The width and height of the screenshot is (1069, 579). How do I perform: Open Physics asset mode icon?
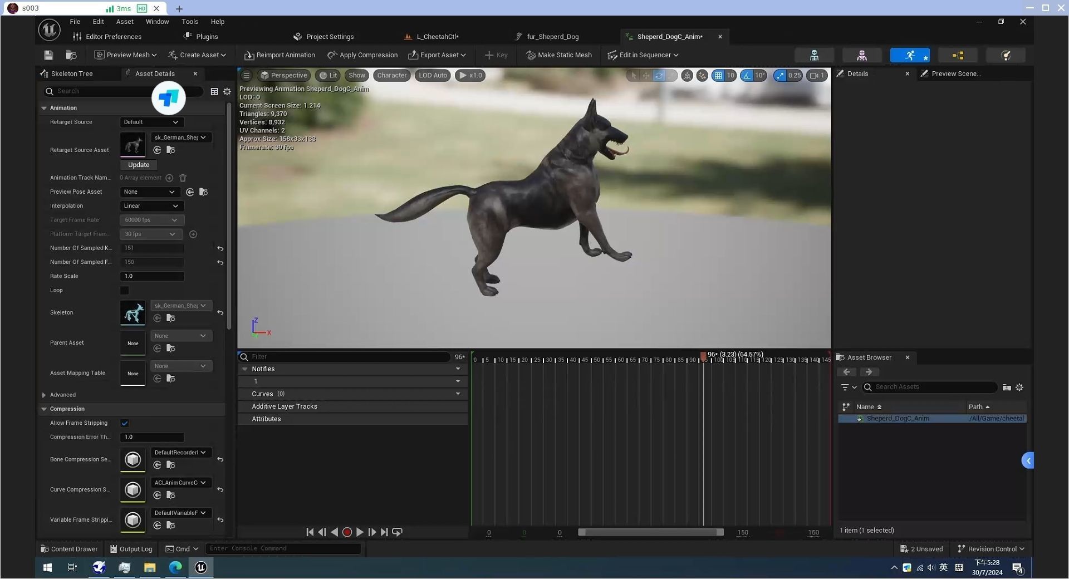[x=1006, y=55]
